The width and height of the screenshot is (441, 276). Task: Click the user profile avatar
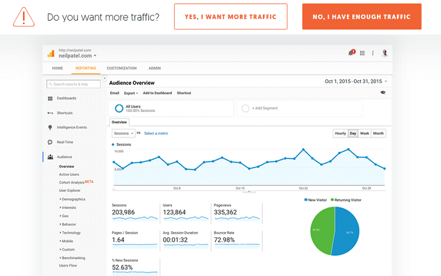point(385,53)
